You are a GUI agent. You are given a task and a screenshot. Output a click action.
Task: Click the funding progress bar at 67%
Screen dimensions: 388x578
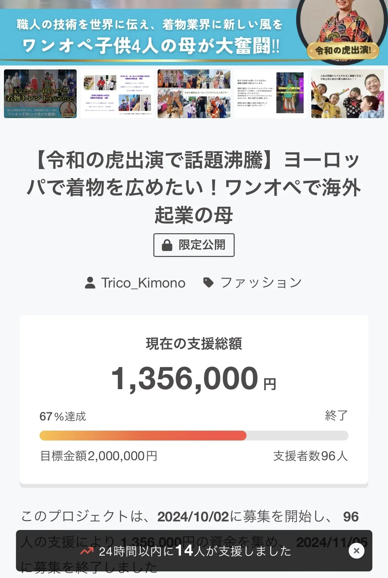[x=194, y=436]
